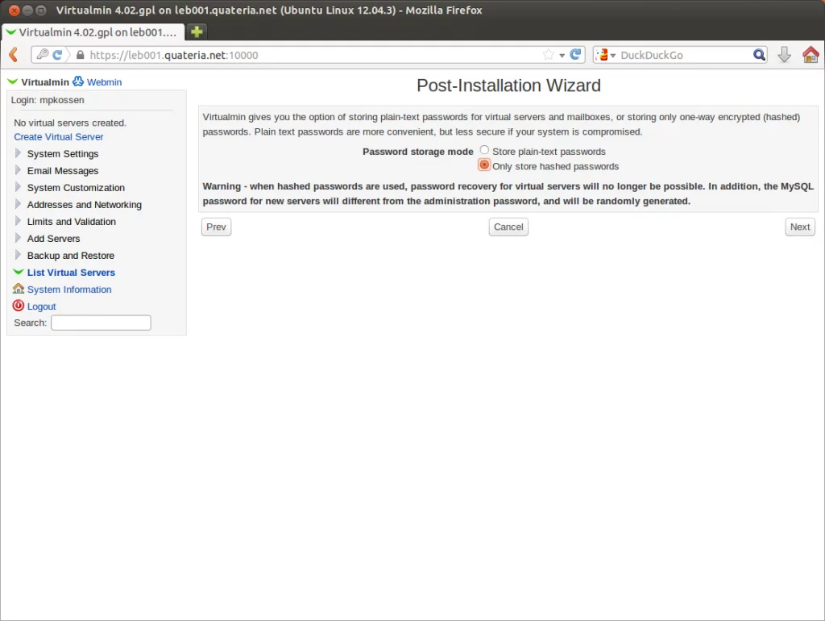
Task: Click the 'Password storage mode' label
Action: (418, 152)
